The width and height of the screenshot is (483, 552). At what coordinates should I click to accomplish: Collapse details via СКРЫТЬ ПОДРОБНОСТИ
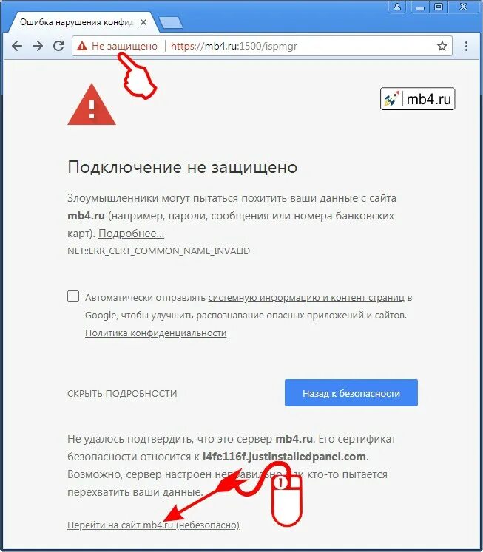click(x=122, y=393)
